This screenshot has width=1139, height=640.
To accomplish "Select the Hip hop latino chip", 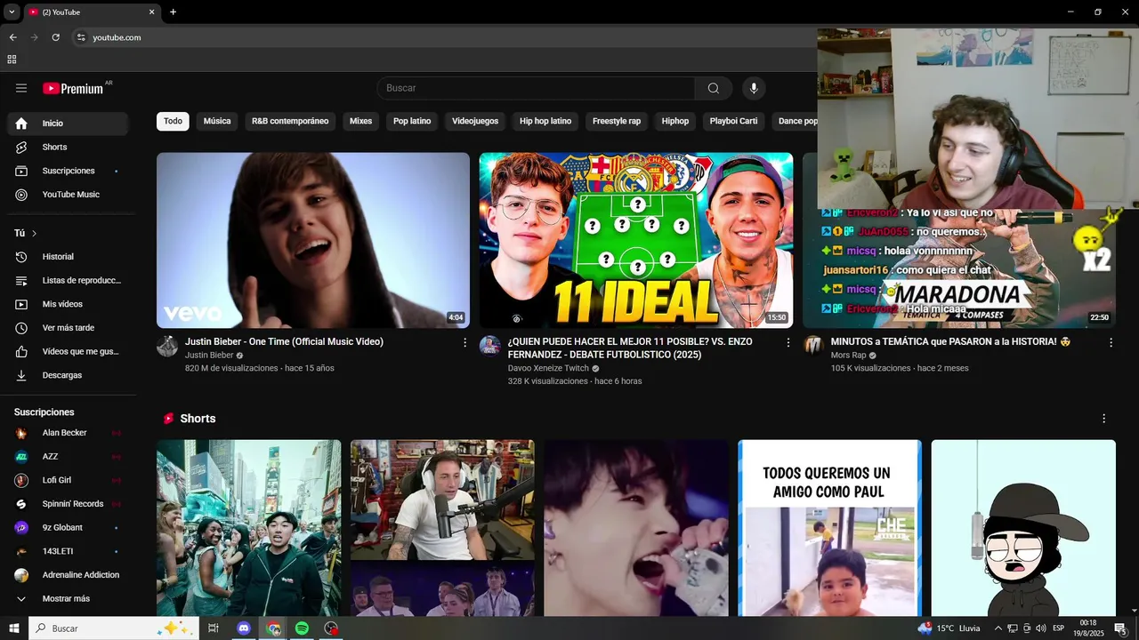I will pos(545,121).
